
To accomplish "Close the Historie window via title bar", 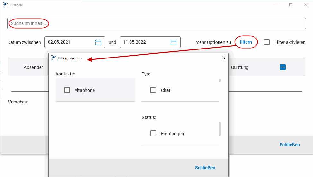I will click(306, 5).
